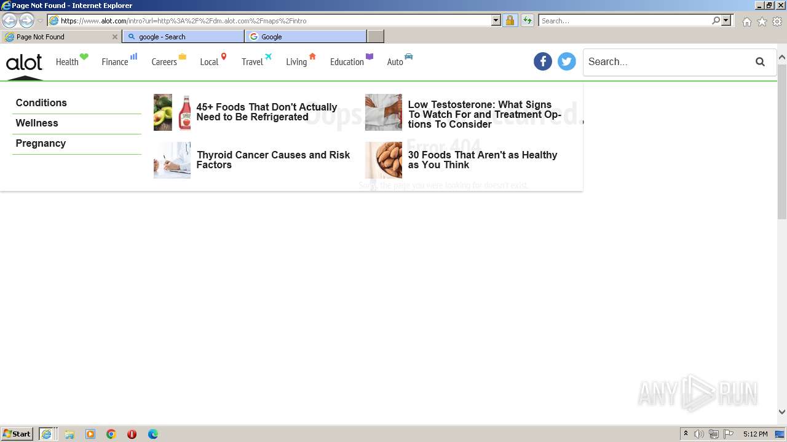Open Favorites star icon
The image size is (787, 442).
click(762, 21)
